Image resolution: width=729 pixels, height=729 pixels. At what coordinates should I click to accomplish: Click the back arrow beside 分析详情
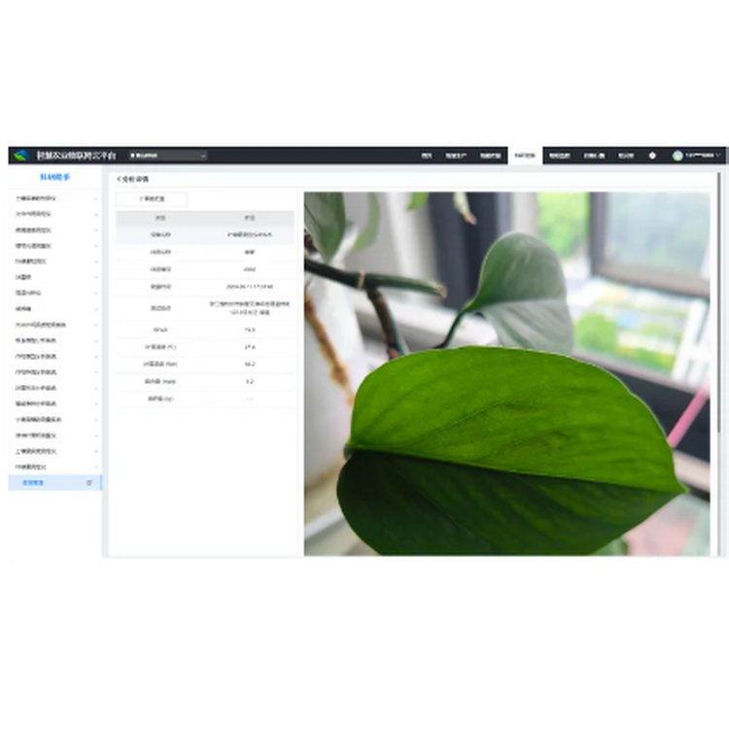[x=118, y=180]
